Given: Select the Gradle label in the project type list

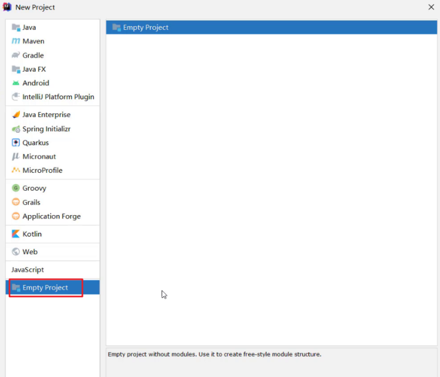Looking at the screenshot, I should [x=33, y=55].
